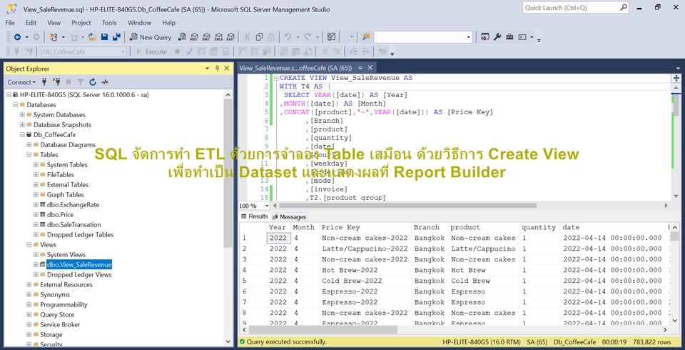
Task: Open the Toolbox briefcase icon
Action: [x=509, y=37]
